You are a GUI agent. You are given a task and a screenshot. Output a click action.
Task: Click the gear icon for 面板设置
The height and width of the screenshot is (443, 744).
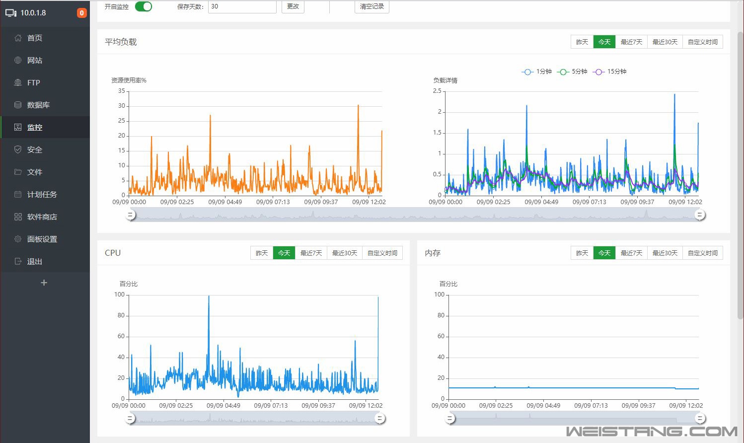pyautogui.click(x=18, y=239)
